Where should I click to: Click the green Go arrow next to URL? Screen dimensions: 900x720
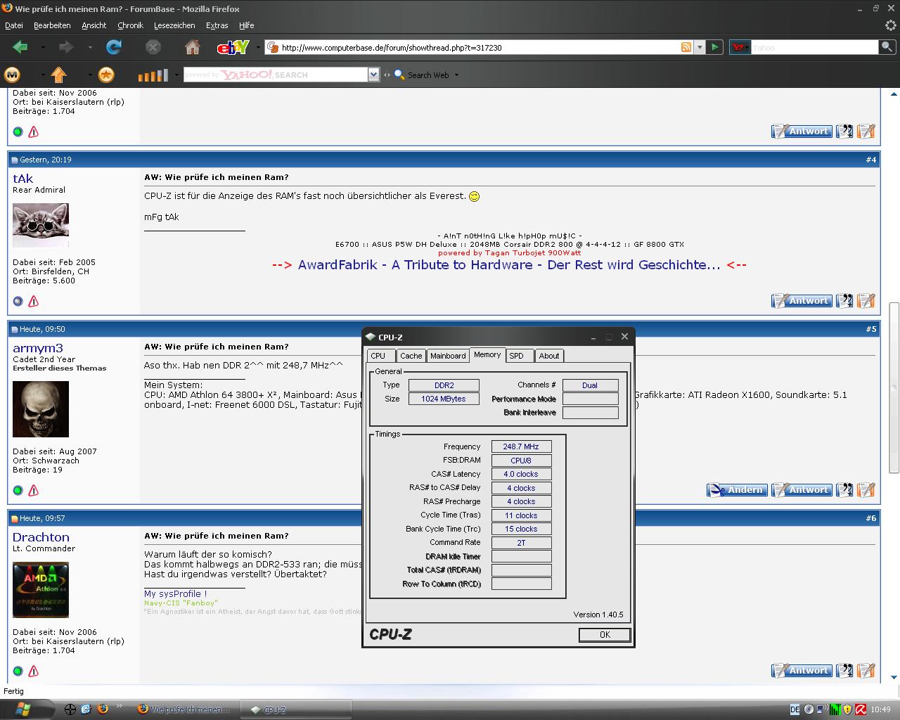click(x=714, y=47)
